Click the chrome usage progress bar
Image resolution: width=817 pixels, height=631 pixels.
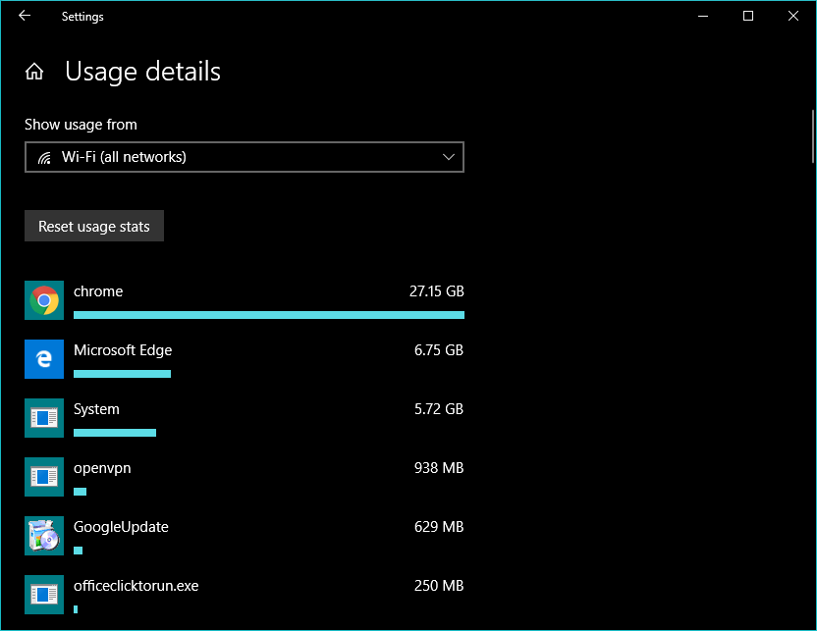coord(269,315)
